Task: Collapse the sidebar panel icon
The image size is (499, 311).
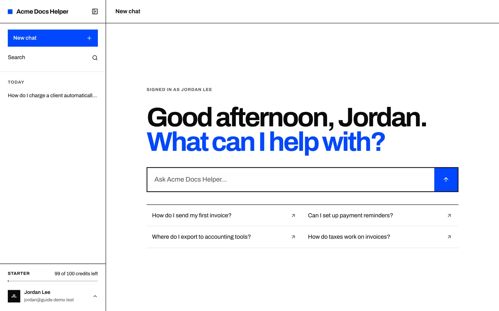Action: pos(95,12)
